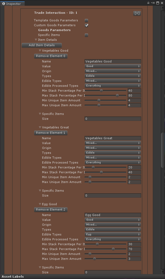This screenshot has width=165, height=279.
Task: Collapse Specific Items foldout under Vegetables Good
Action: click(40, 114)
